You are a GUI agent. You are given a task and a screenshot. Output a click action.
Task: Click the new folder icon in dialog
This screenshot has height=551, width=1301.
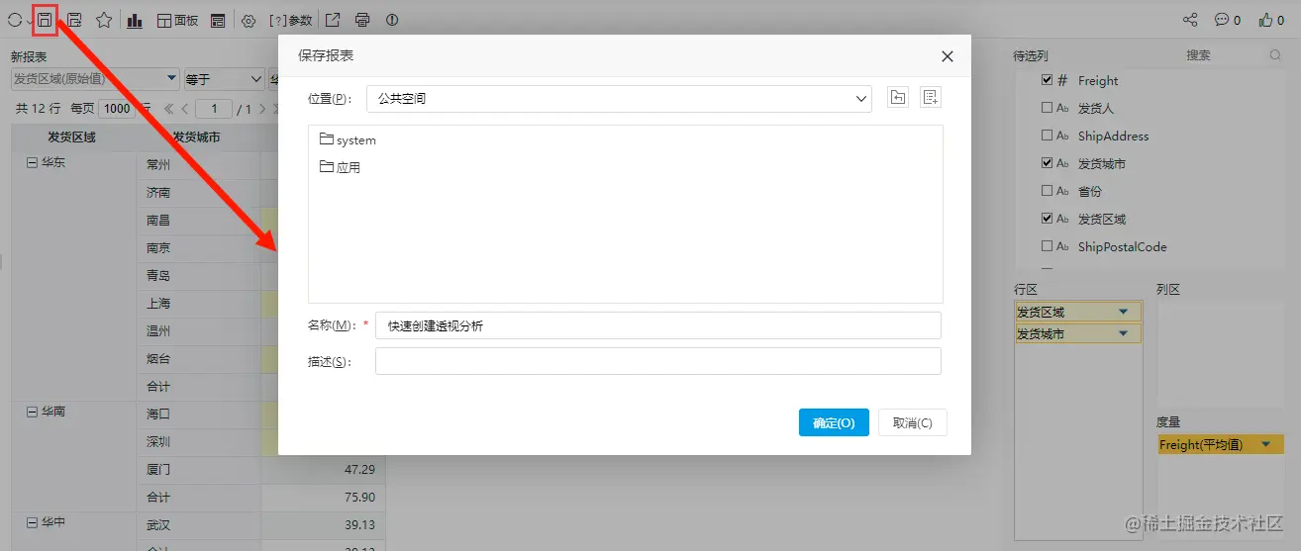[930, 97]
